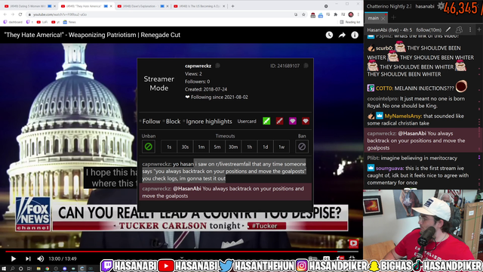Click the red un-VIP gem icon
This screenshot has width=483, height=272.
(306, 121)
